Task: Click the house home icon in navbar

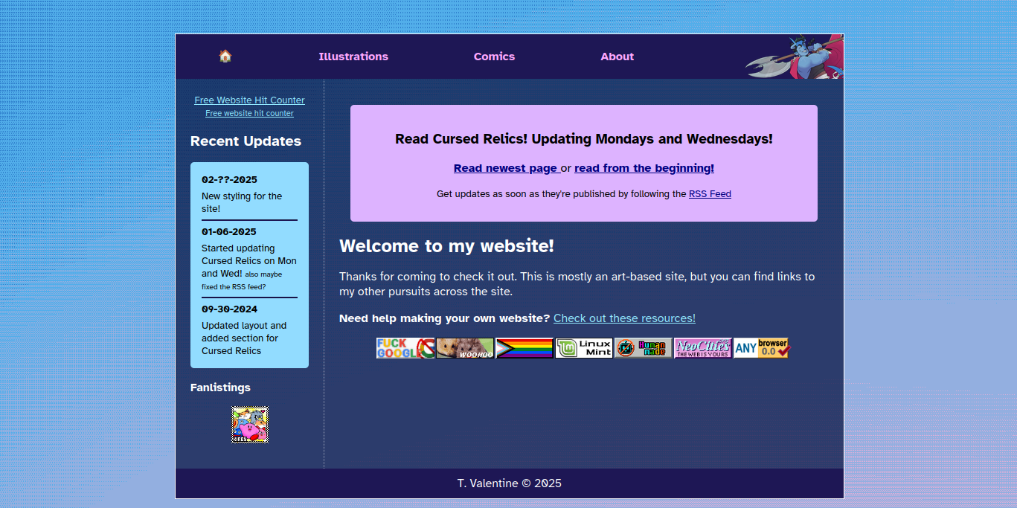Action: tap(225, 56)
